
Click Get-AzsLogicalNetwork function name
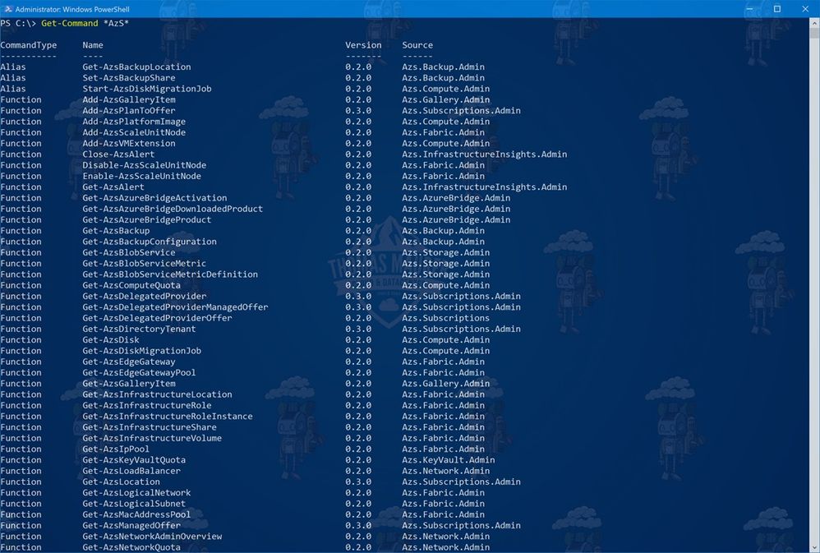pos(136,493)
